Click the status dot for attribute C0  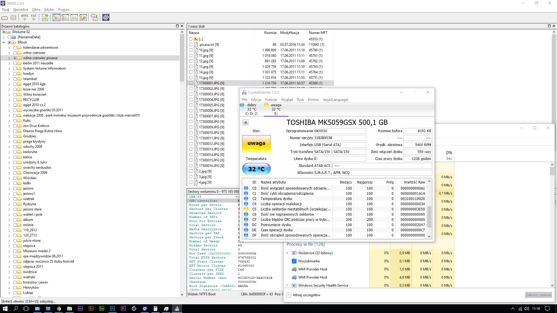(246, 188)
